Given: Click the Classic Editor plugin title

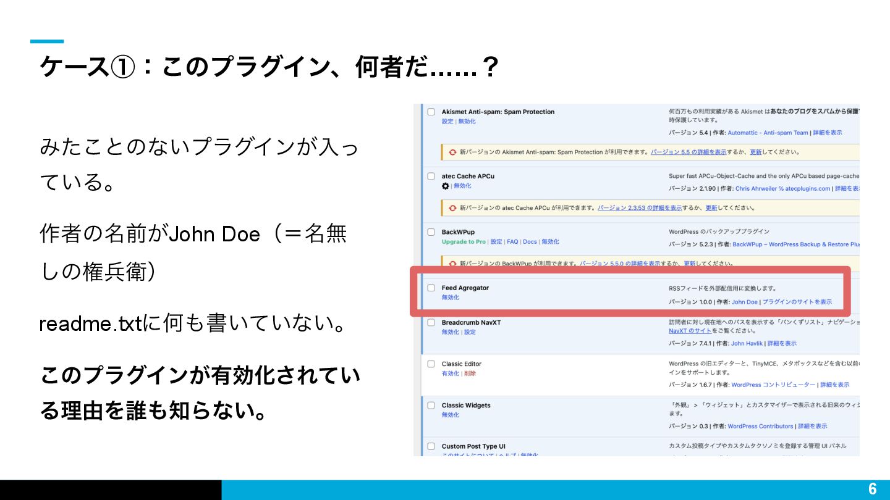Looking at the screenshot, I should tap(462, 364).
